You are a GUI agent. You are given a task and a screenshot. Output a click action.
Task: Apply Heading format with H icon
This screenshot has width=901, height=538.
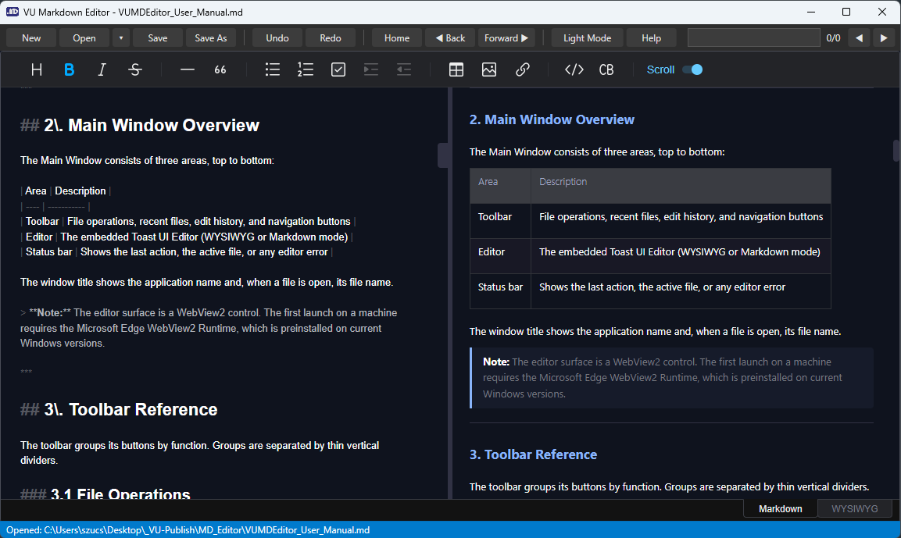click(x=36, y=69)
